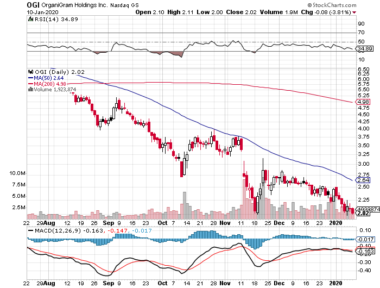
Task: Click the 2.64 MA(50) price tag
Action: (x=363, y=180)
